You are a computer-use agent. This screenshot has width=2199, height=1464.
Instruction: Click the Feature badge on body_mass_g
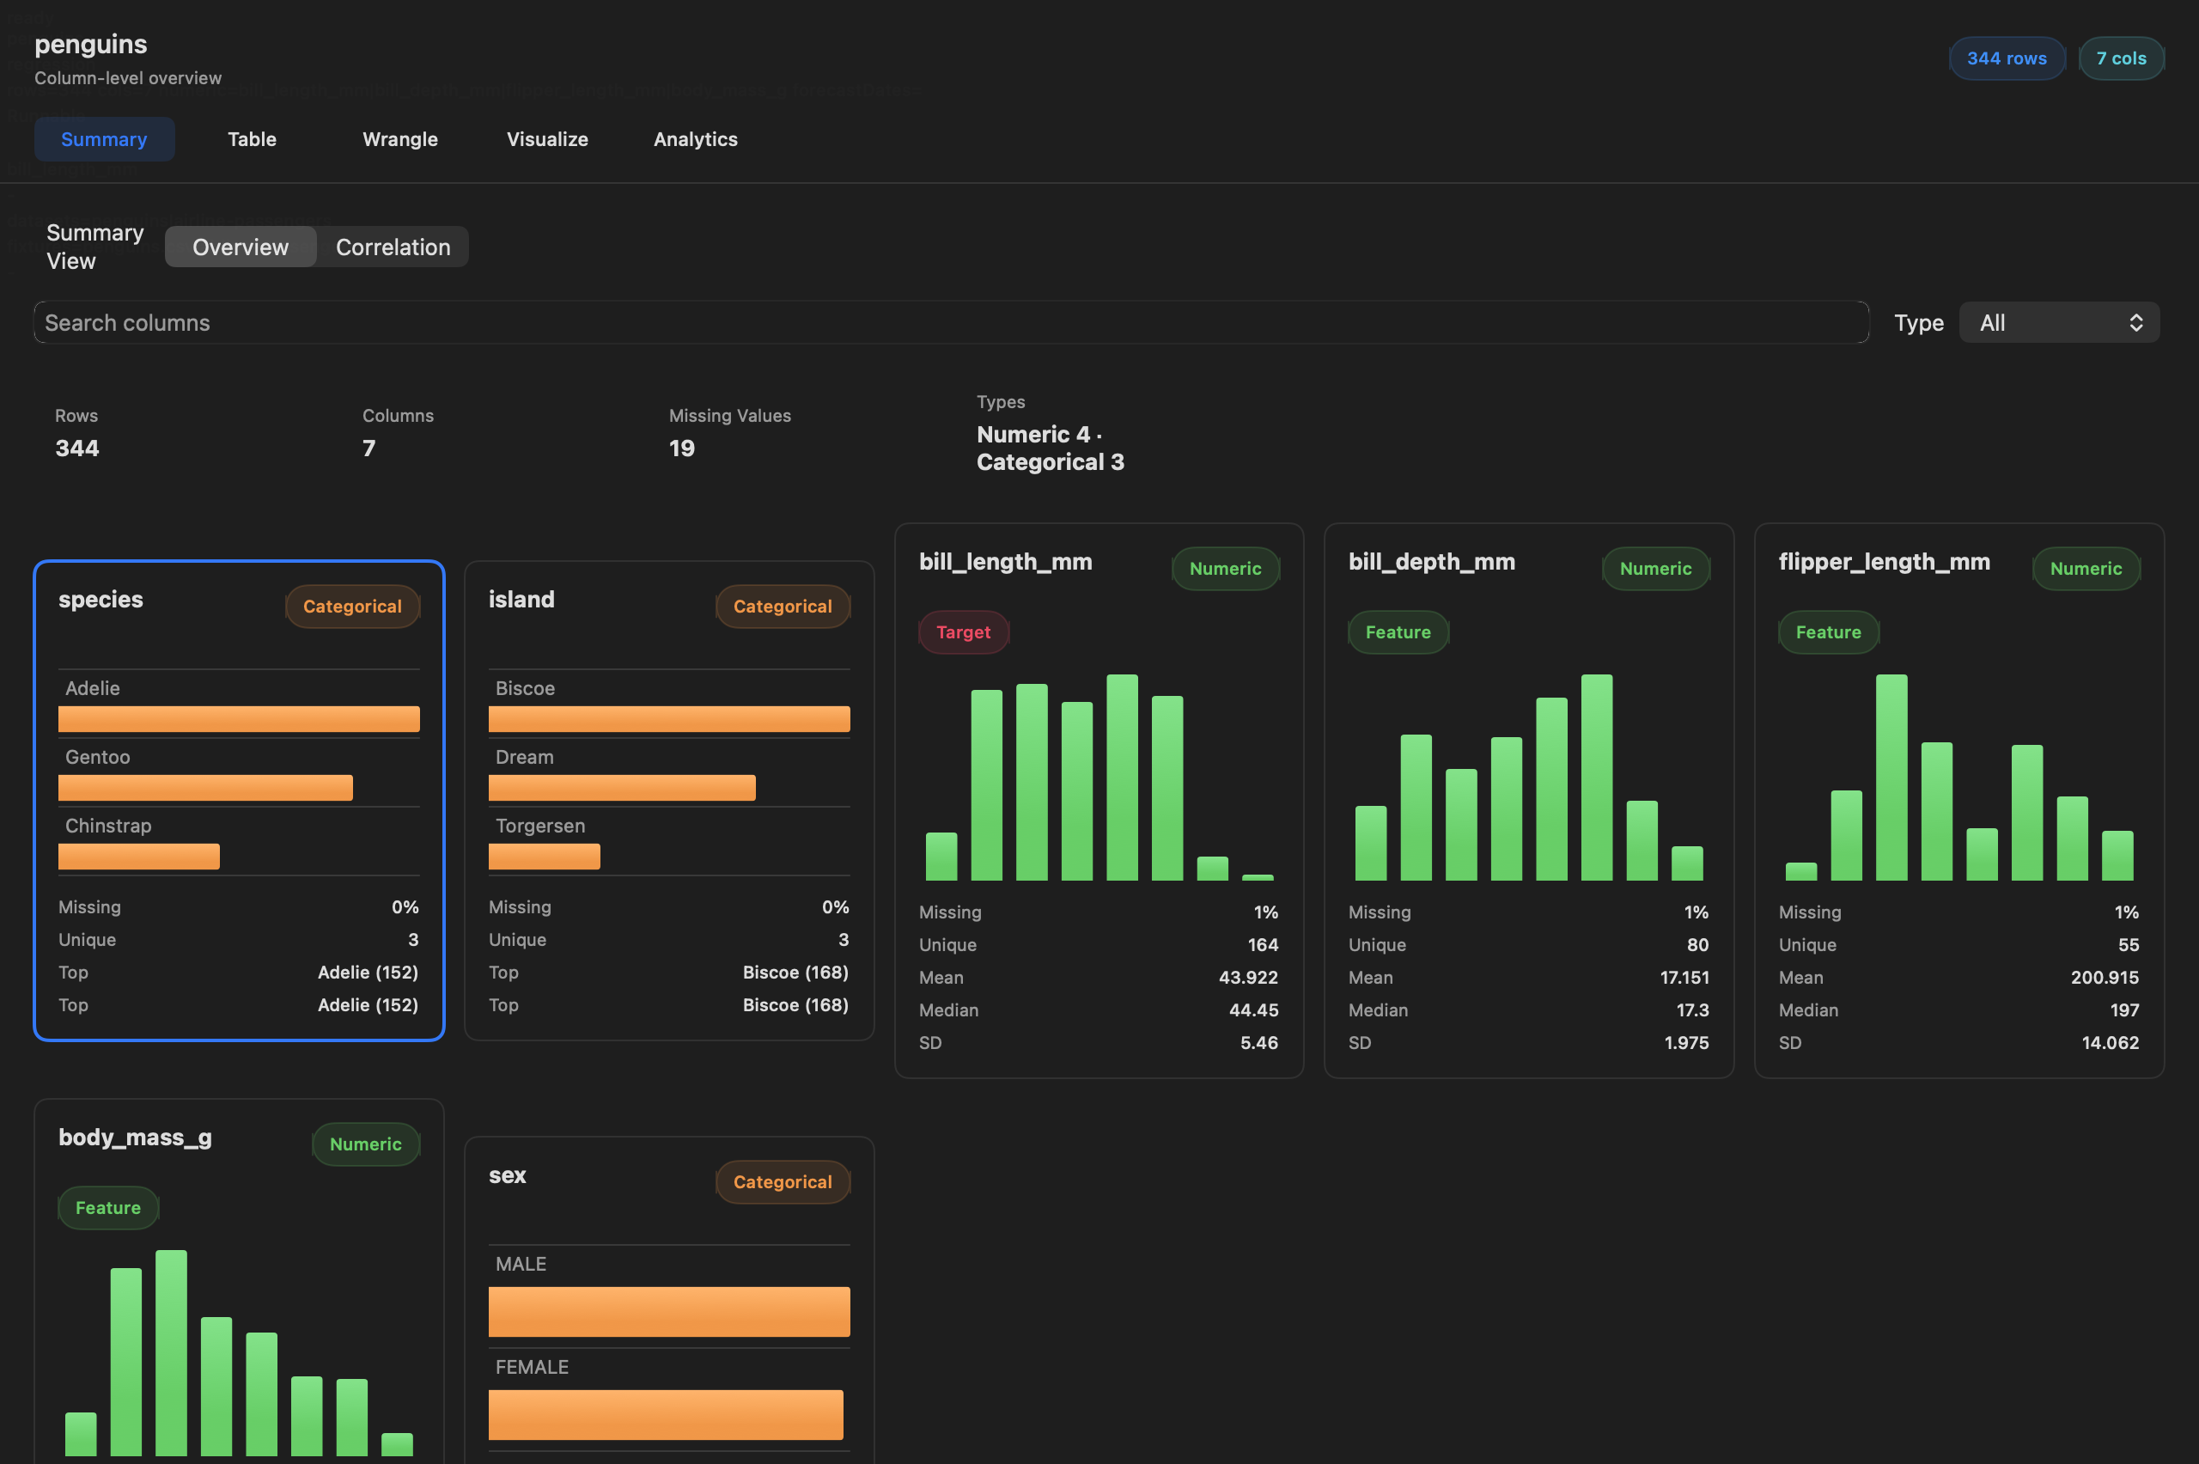(108, 1207)
